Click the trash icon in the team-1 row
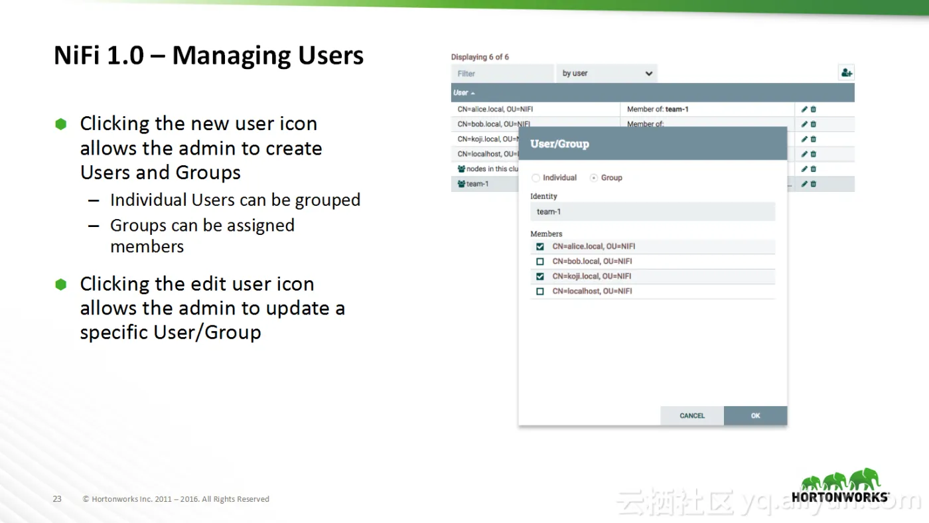The width and height of the screenshot is (929, 523). pos(814,184)
